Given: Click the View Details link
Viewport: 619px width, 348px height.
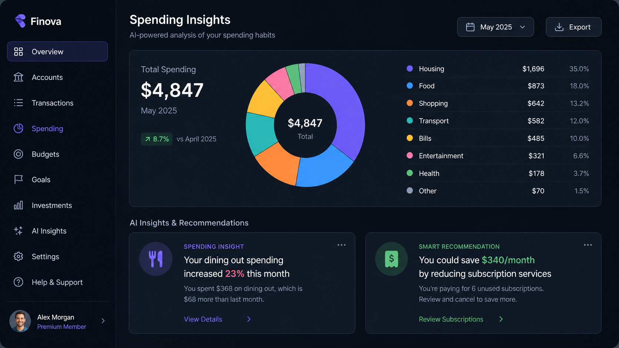Looking at the screenshot, I should [203, 319].
